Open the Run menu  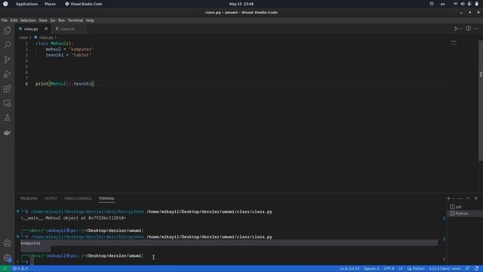[61, 20]
